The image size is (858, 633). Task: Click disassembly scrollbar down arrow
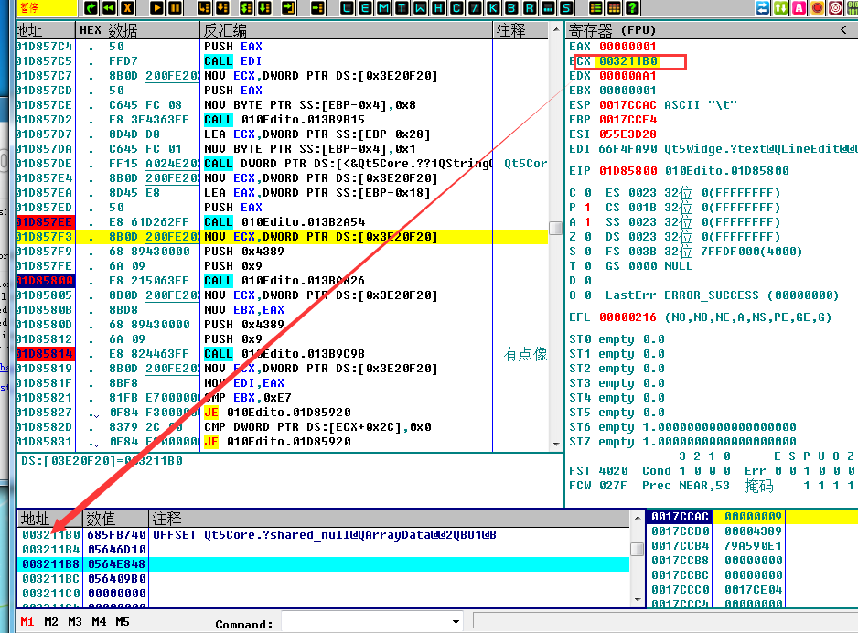click(x=556, y=445)
